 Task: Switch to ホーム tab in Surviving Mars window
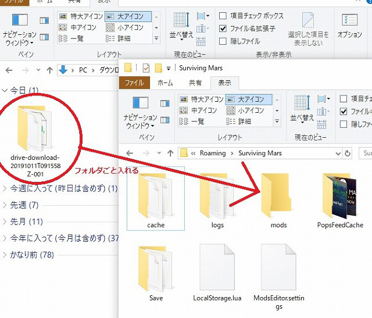165,83
